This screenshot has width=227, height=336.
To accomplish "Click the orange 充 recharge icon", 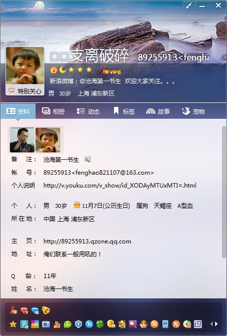I will point(176,324).
